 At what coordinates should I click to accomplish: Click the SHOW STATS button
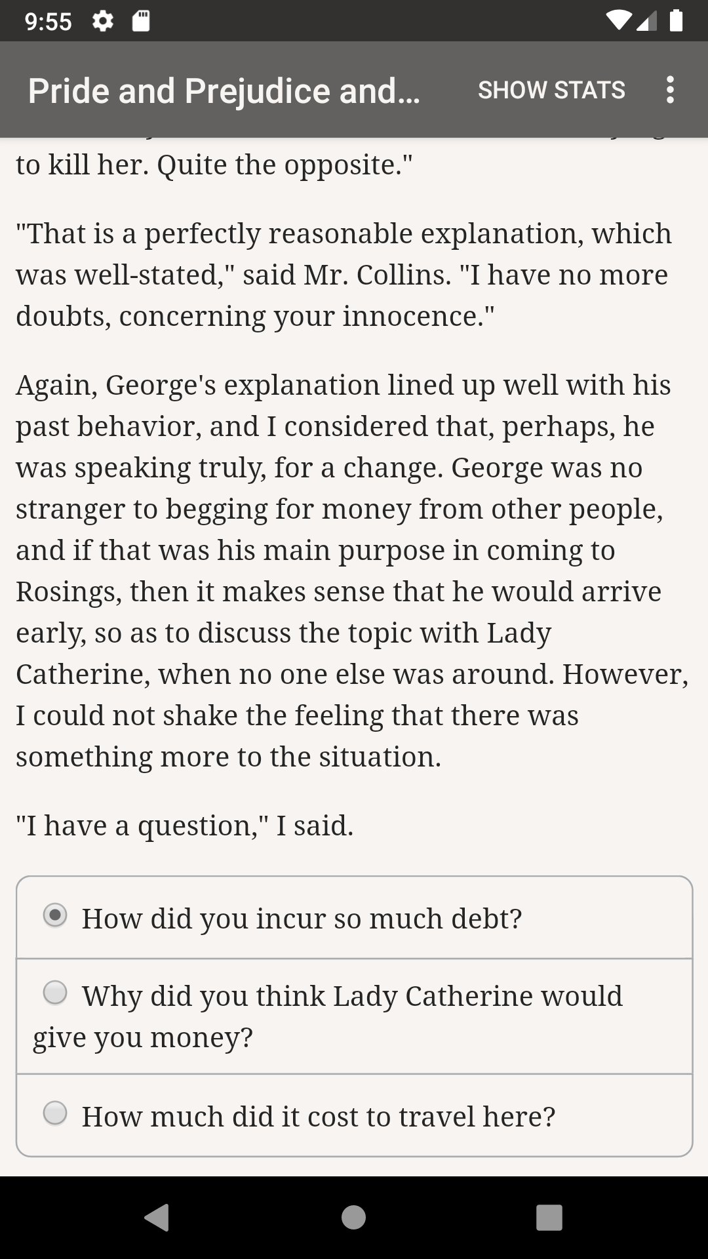click(x=551, y=90)
